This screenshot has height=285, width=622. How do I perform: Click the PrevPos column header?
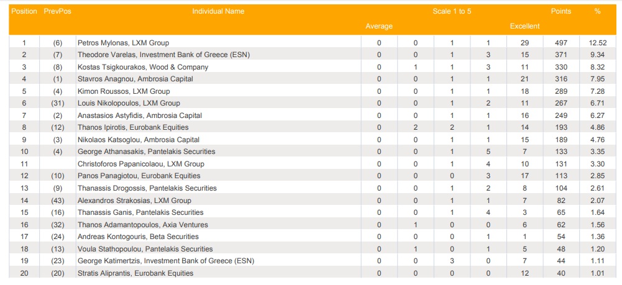58,11
